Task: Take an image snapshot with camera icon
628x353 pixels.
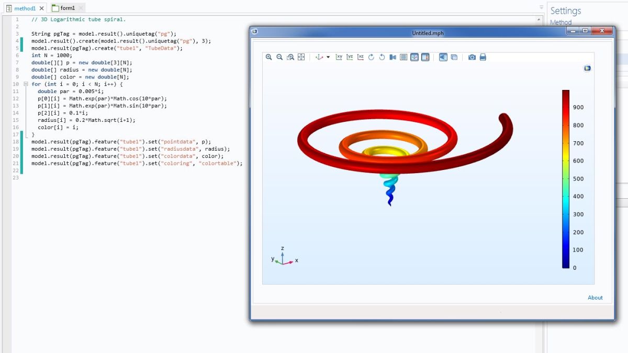Action: (472, 57)
